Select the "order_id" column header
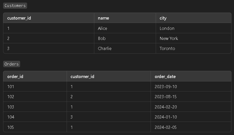234x135 pixels. pyautogui.click(x=35, y=76)
